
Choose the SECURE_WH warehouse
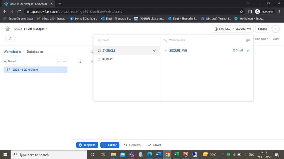178,50
